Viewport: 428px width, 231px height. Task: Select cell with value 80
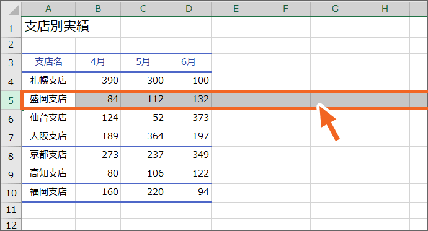tap(98, 174)
